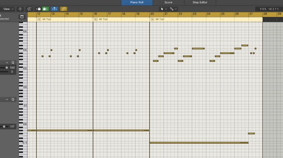Viewport: 283px width, 158px height.
Task: Select the short low note in bar 27
Action: (251, 133)
